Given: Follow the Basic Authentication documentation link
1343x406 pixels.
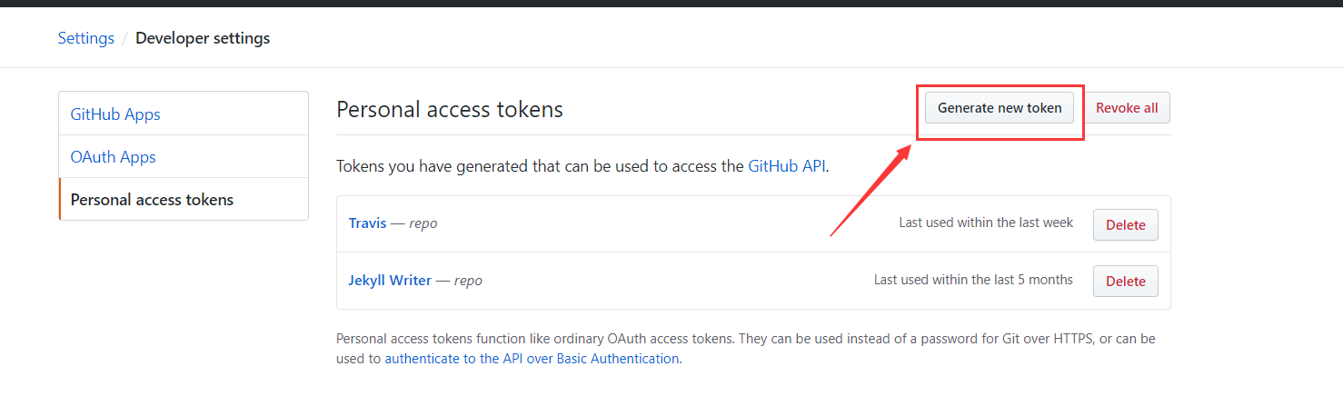Looking at the screenshot, I should click(532, 359).
